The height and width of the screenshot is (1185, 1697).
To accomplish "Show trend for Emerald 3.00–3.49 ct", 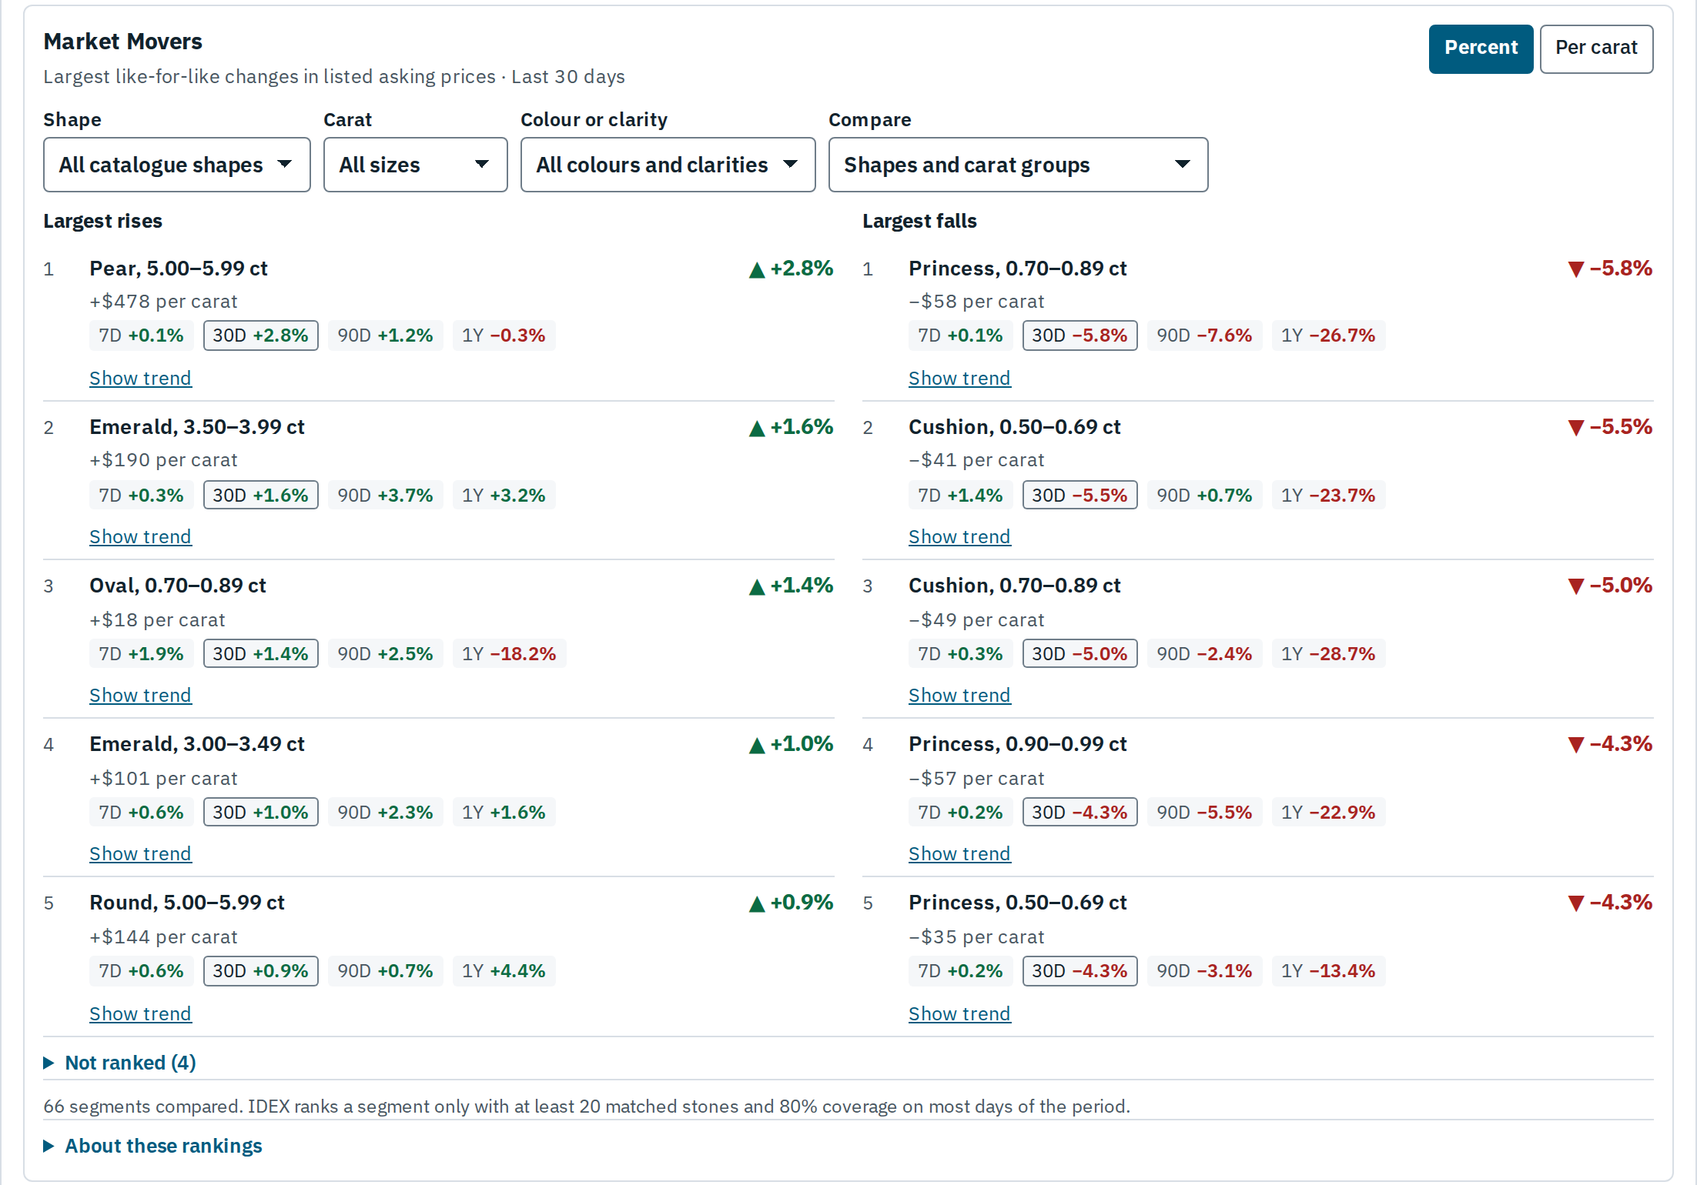I will pyautogui.click(x=140, y=853).
